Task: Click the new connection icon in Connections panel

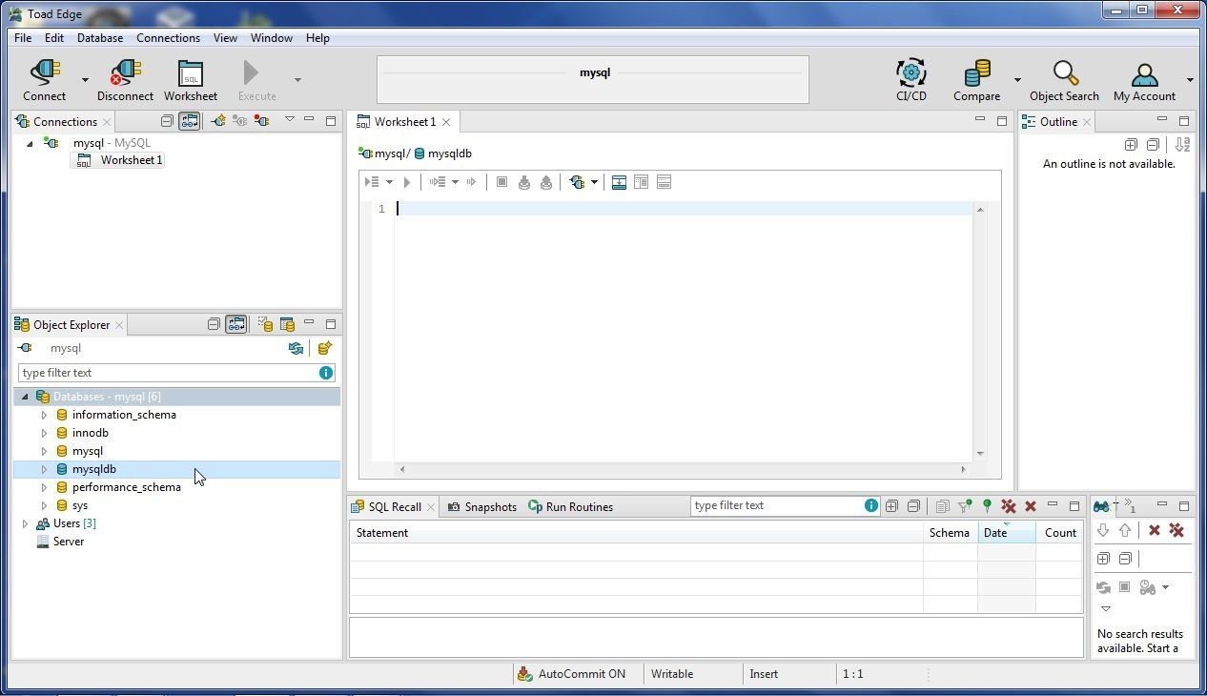Action: [218, 121]
